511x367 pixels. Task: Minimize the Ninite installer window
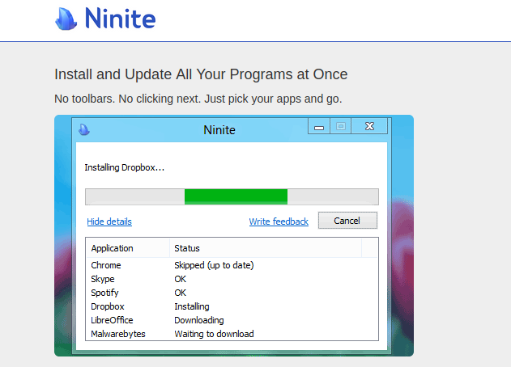tap(319, 126)
